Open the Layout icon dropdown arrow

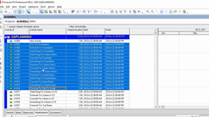click(x=98, y=12)
